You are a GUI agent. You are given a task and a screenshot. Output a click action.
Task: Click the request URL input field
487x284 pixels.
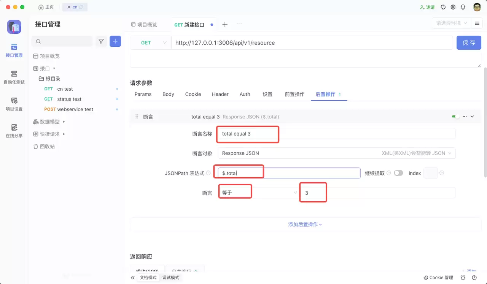pyautogui.click(x=312, y=43)
